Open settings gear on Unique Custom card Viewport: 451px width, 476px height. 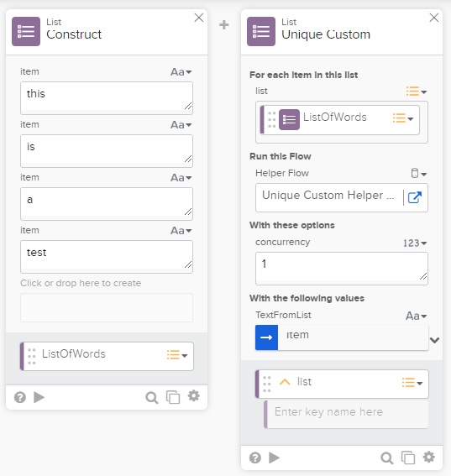(x=429, y=457)
